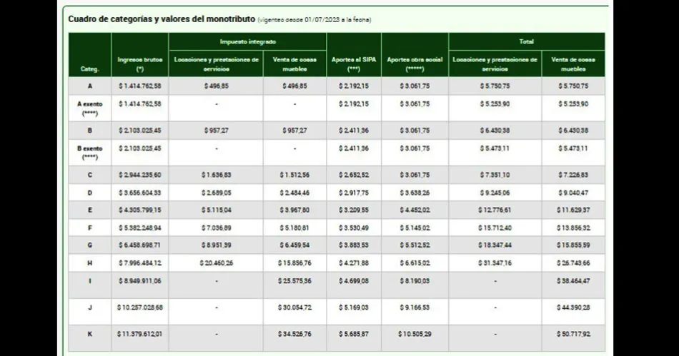Select the category K row label
Viewport: 679px width, 356px height.
pyautogui.click(x=90, y=334)
